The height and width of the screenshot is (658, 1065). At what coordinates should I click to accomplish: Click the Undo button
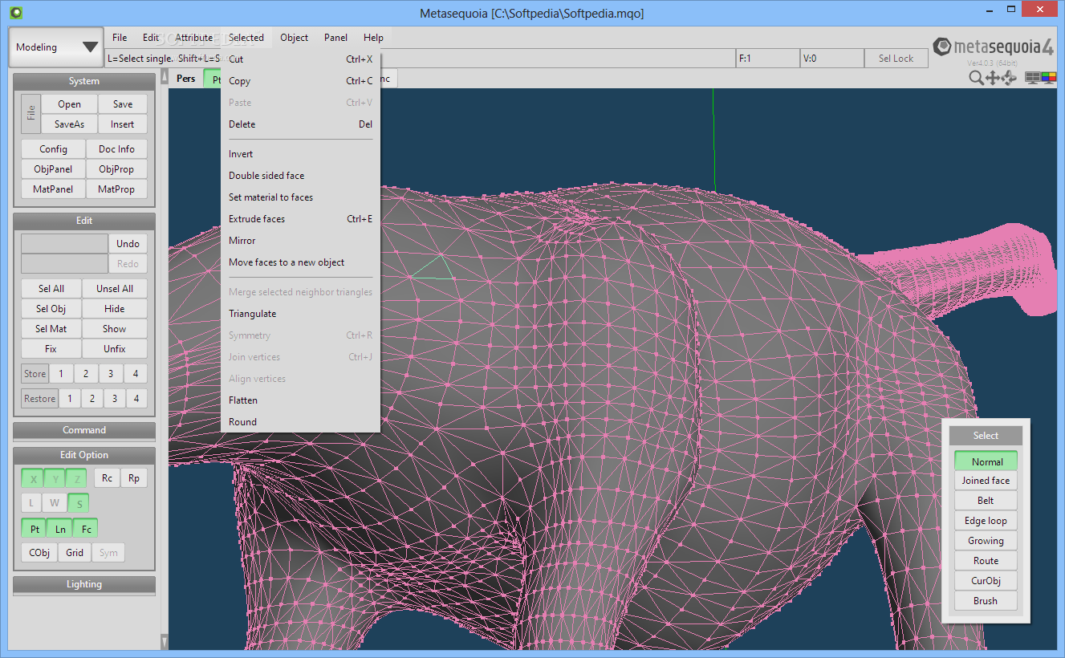coord(128,244)
